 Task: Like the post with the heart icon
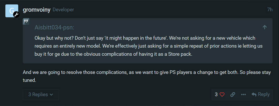222,95
